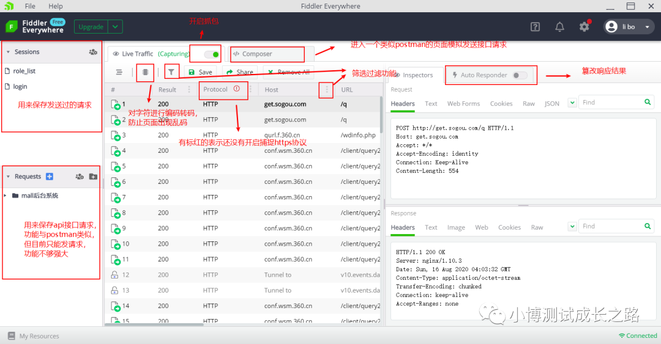Click the session icon of row 1
The height and width of the screenshot is (344, 661).
coord(116,104)
